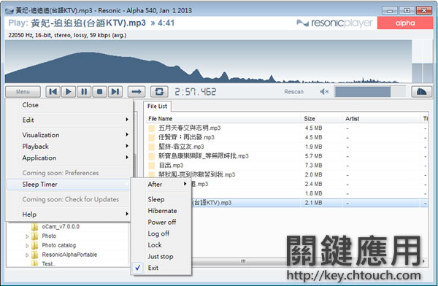The width and height of the screenshot is (438, 286).
Task: Open the Visualization submenu
Action: 69,135
